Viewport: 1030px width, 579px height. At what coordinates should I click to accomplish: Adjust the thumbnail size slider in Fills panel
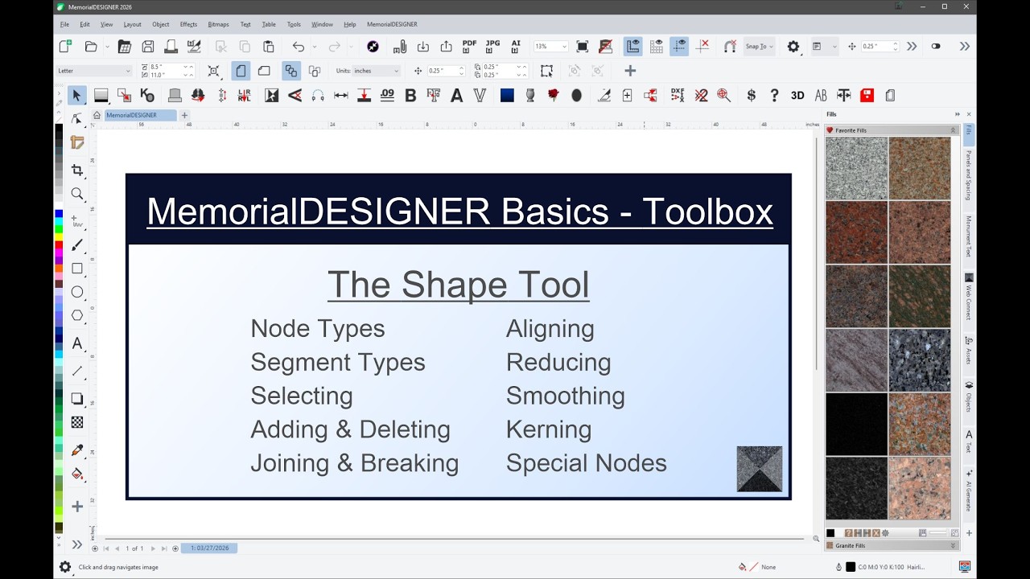coord(938,532)
